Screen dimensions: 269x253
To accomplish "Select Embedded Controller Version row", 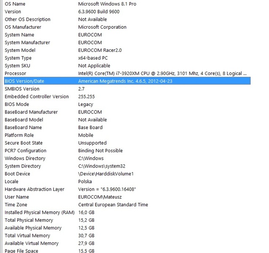I will [127, 97].
